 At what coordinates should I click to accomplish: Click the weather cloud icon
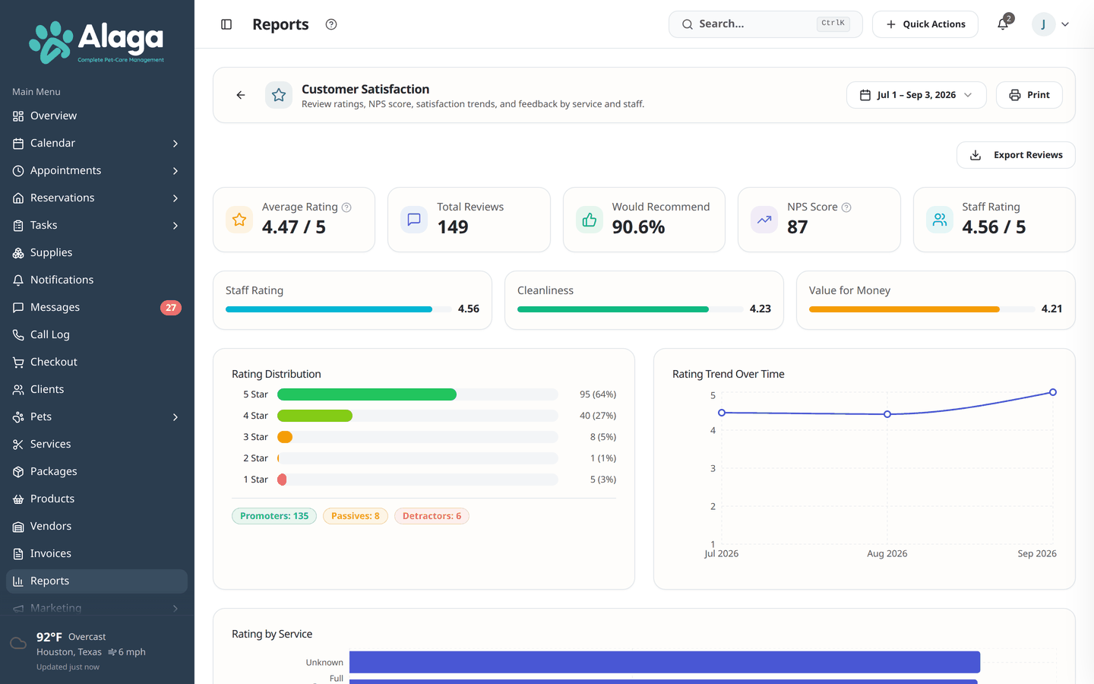tap(18, 644)
